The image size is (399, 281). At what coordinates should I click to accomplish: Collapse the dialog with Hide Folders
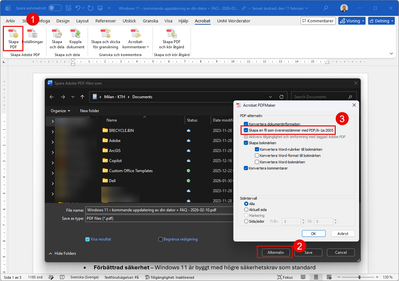point(62,253)
